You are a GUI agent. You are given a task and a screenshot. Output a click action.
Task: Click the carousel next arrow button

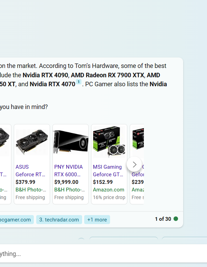pyautogui.click(x=134, y=164)
